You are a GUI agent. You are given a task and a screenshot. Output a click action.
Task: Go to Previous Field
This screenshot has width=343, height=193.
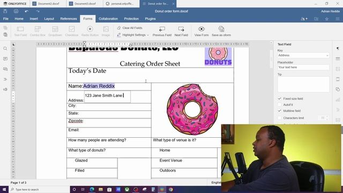click(162, 31)
